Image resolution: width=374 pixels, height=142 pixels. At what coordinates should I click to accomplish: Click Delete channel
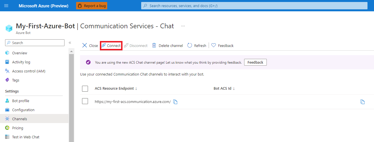click(x=167, y=46)
